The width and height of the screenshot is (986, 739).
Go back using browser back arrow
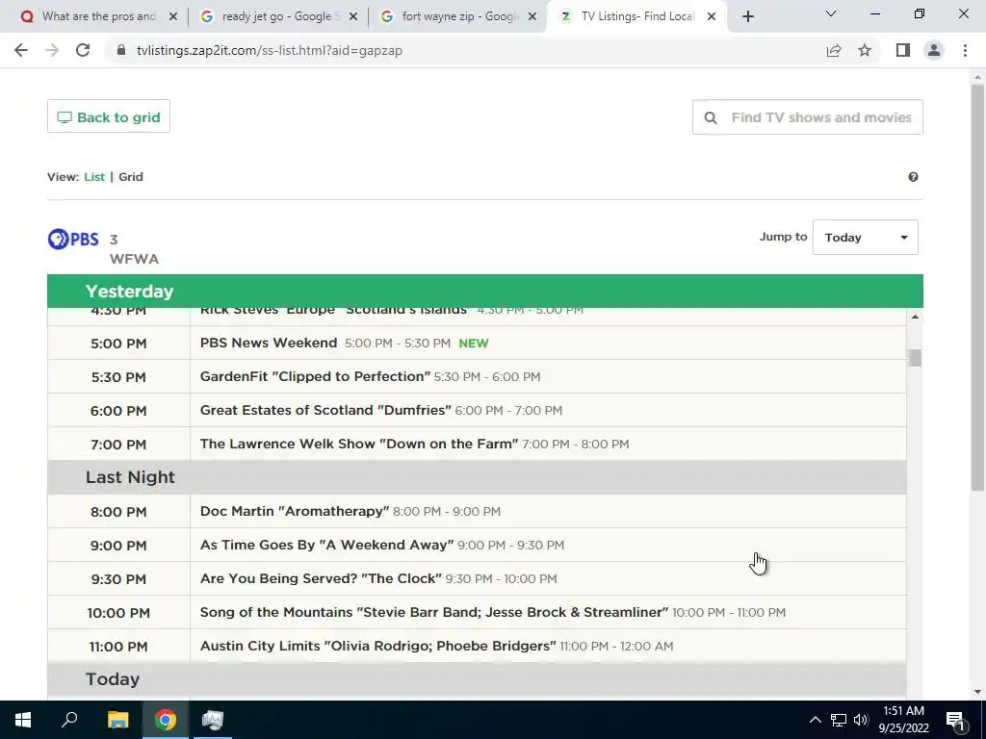(21, 50)
